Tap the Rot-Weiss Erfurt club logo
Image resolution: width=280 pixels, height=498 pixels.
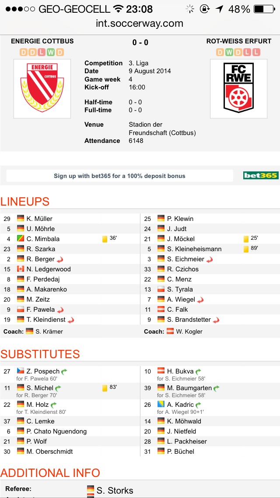pos(238,89)
